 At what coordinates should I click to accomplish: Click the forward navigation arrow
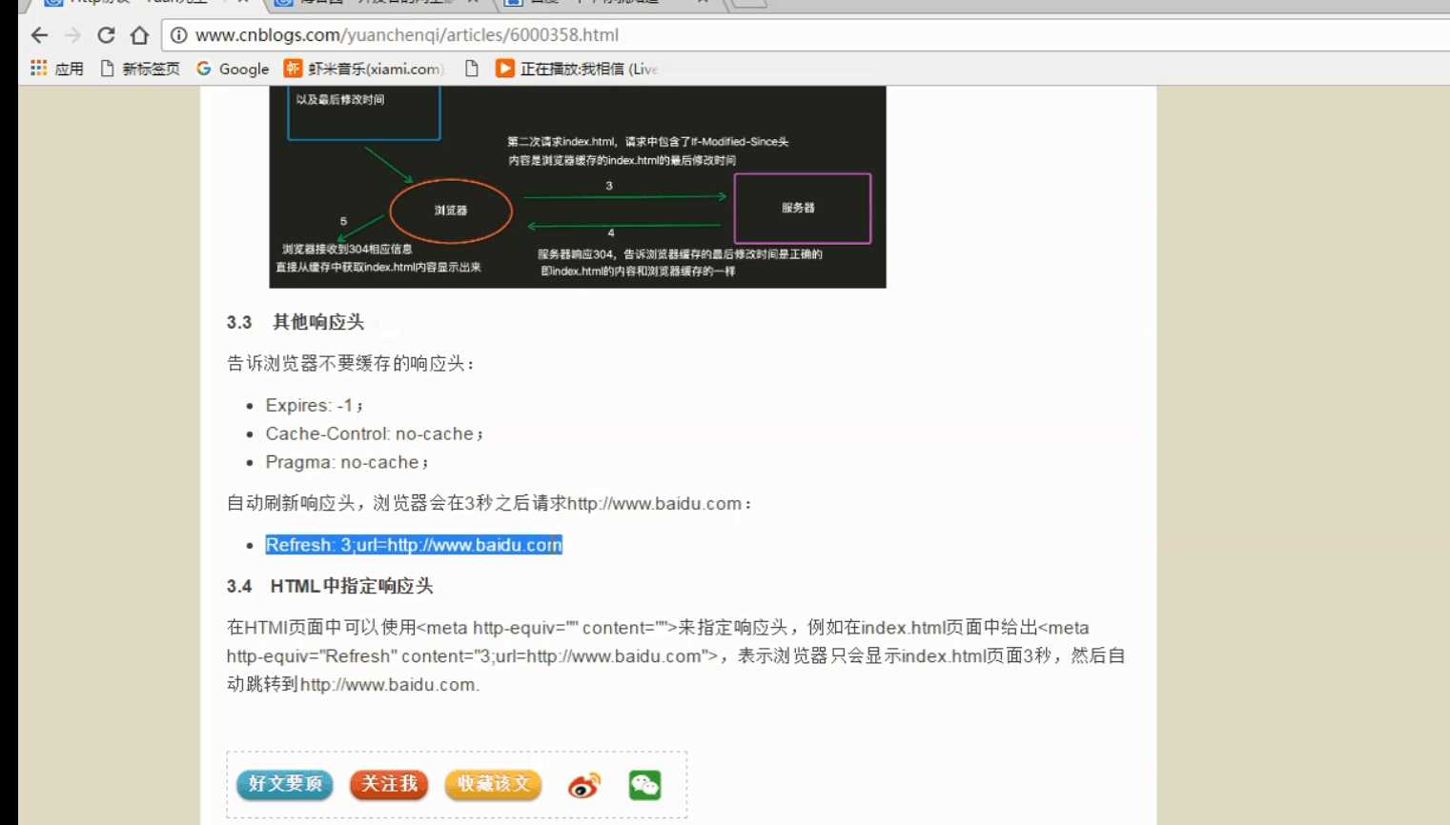[x=72, y=35]
